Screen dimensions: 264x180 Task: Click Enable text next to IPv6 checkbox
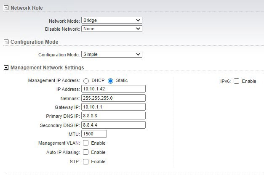coord(249,81)
